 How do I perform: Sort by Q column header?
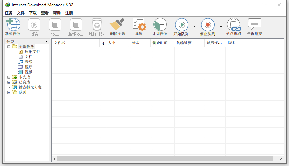pyautogui.click(x=103, y=43)
